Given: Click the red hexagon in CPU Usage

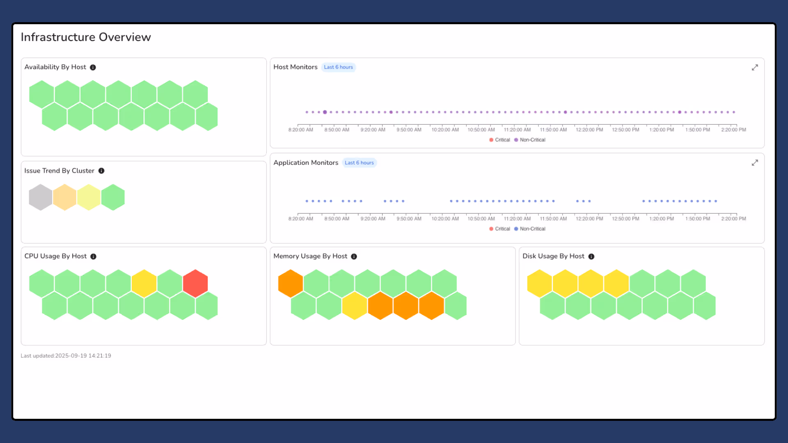Looking at the screenshot, I should (x=195, y=283).
